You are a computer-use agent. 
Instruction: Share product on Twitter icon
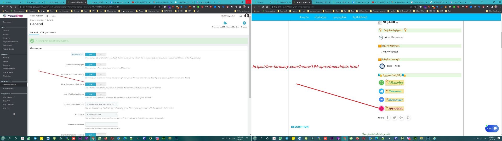[x=395, y=118]
